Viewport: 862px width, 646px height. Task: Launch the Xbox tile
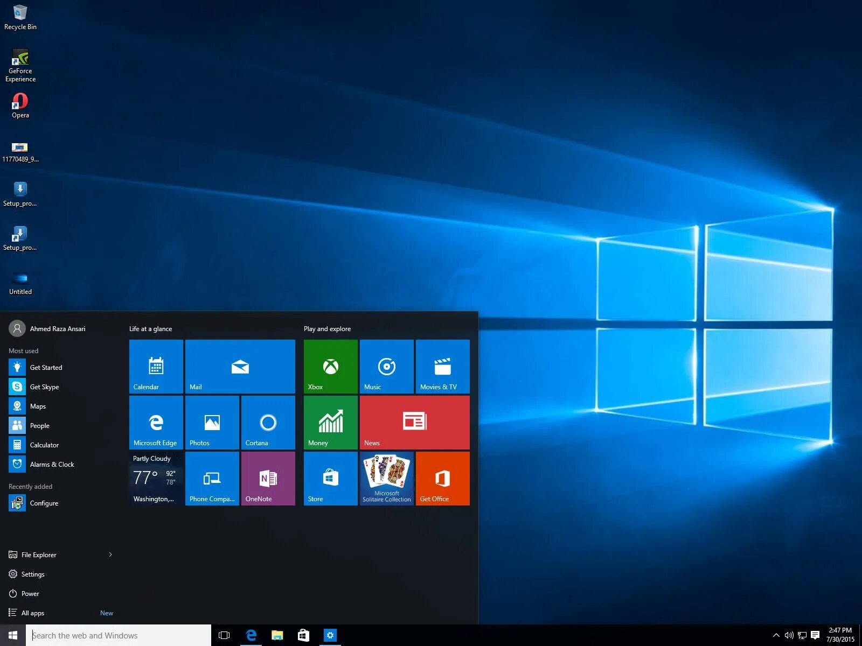click(x=331, y=366)
